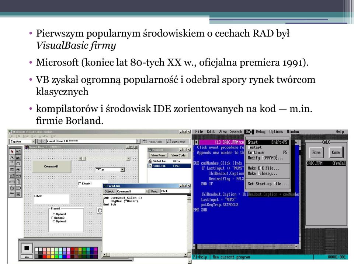Toggle the Check1 checkbox on the form
Image resolution: width=354 pixels, height=264 pixels.
[x=80, y=183]
